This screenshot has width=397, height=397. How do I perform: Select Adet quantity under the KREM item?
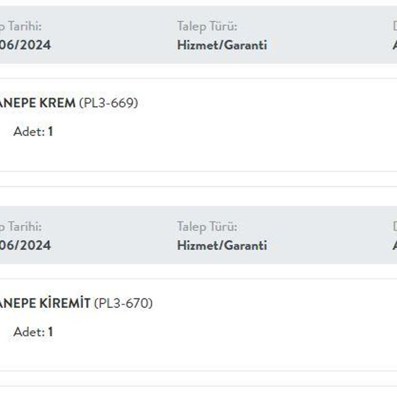pyautogui.click(x=33, y=131)
